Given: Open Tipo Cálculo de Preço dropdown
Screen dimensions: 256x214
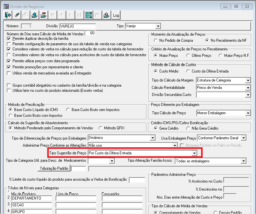Looking at the screenshot, I should tap(248, 113).
